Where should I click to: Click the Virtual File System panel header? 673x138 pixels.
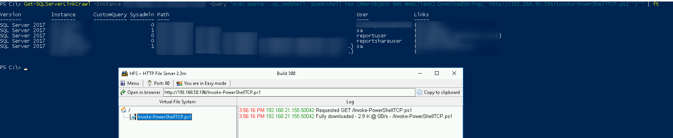[178, 102]
